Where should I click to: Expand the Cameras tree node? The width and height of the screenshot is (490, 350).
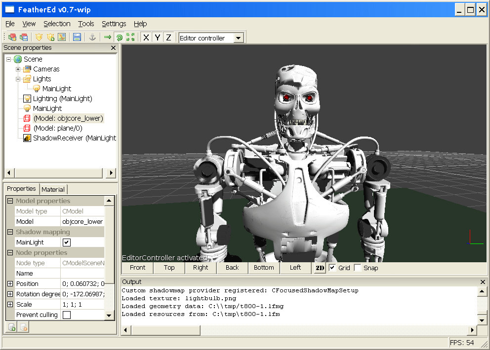pyautogui.click(x=18, y=69)
